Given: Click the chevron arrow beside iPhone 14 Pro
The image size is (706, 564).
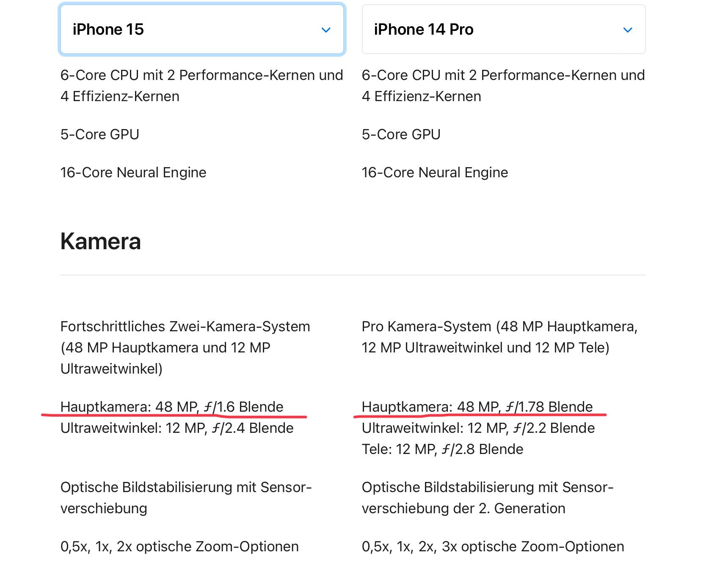Looking at the screenshot, I should [628, 30].
